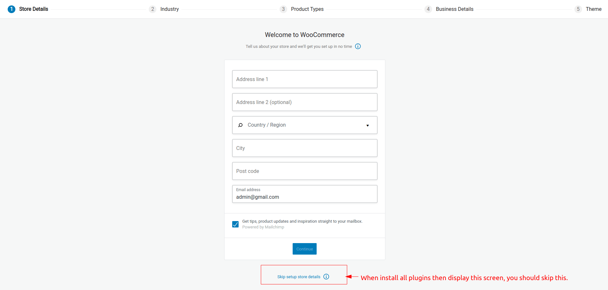
Task: Click into the City input field
Action: (304, 148)
